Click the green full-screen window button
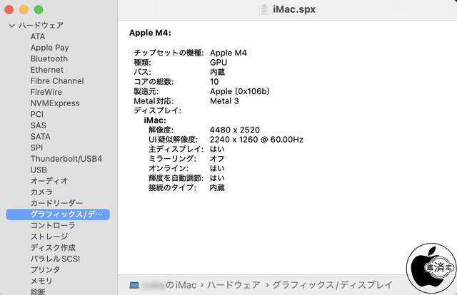Screen dimensions: 457x295 click(39, 10)
